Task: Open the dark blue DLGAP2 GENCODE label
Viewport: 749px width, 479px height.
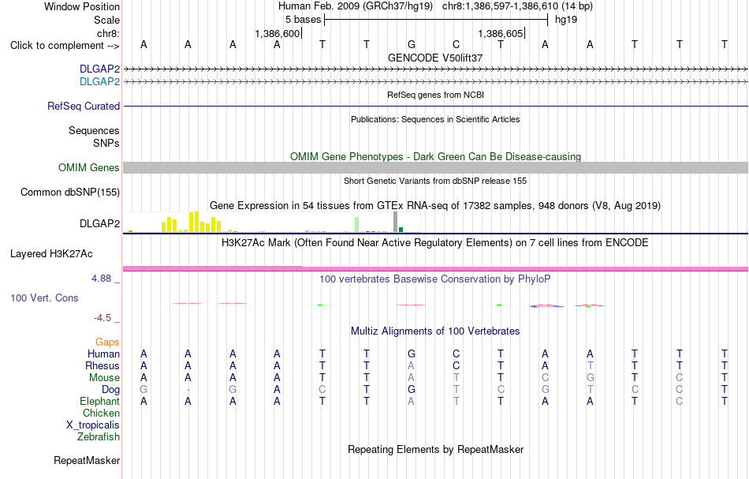Action: click(99, 69)
